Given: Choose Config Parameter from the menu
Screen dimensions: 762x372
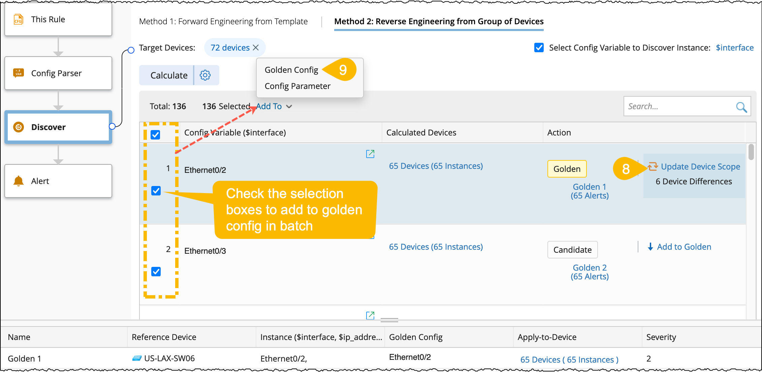Looking at the screenshot, I should 297,86.
